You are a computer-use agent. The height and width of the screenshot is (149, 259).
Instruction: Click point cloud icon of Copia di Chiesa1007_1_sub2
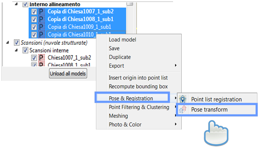(x=42, y=11)
